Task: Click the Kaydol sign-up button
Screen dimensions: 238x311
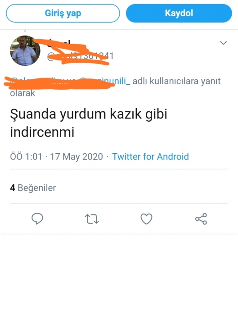Action: (x=179, y=13)
